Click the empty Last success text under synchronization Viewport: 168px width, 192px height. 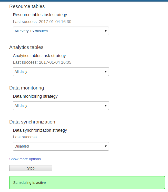coord(25,137)
